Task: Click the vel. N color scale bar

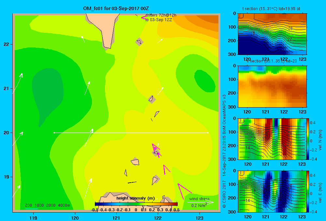Action: pyautogui.click(x=308, y=139)
